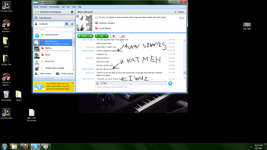Click Skype taskbar icon
267x150 pixels.
35,147
